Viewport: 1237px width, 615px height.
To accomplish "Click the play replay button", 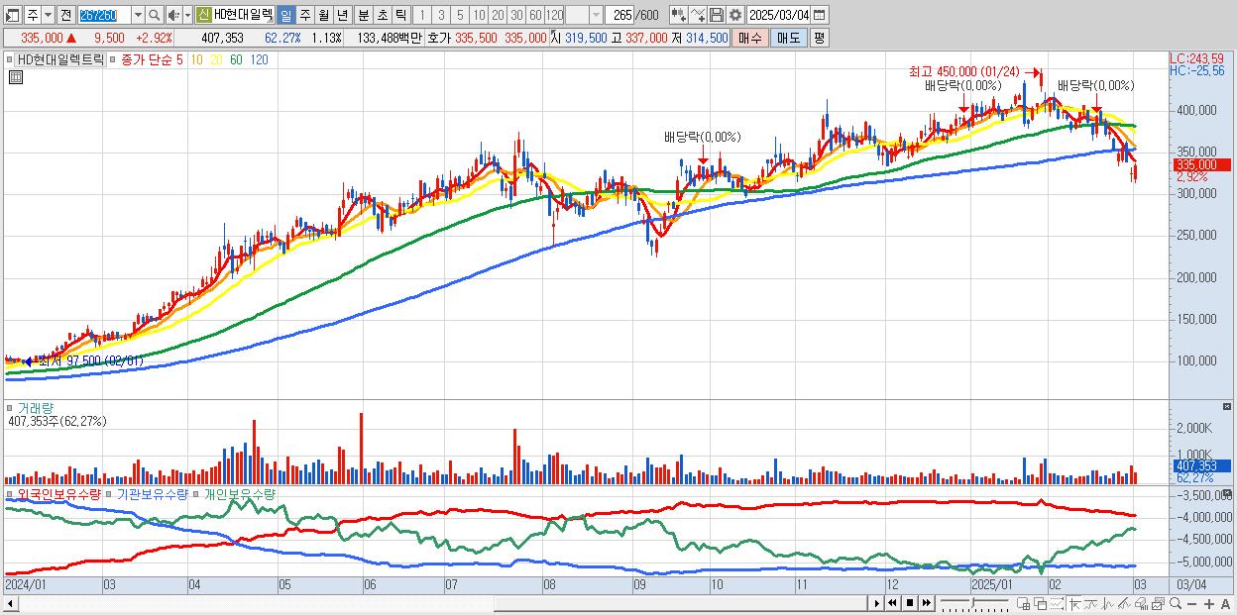I will 877,603.
